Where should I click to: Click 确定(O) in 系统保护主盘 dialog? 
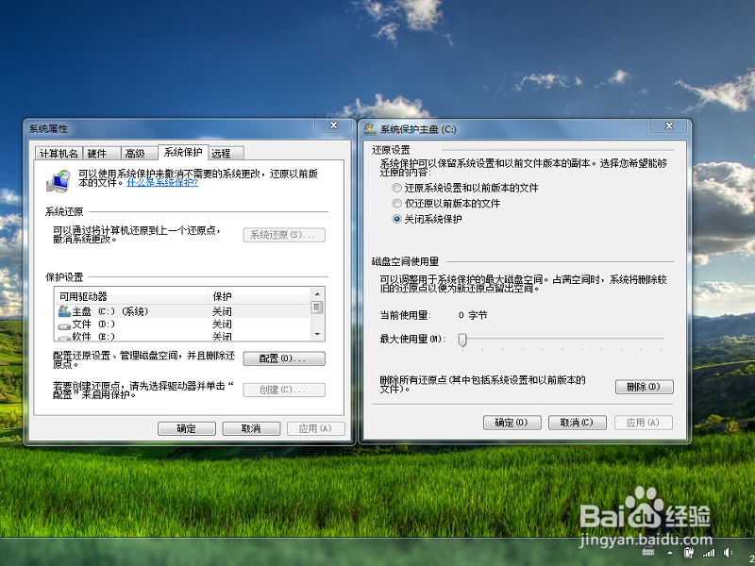(x=512, y=423)
